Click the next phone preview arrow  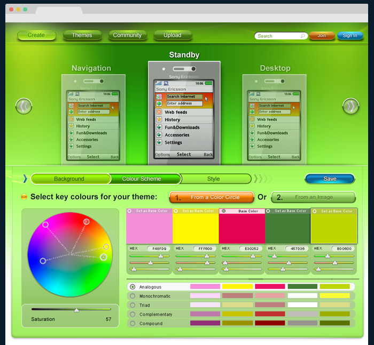click(350, 106)
